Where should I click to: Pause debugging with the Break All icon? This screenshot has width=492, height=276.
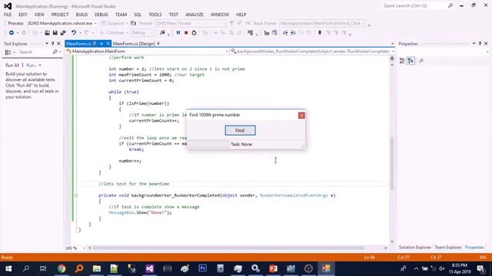[178, 32]
